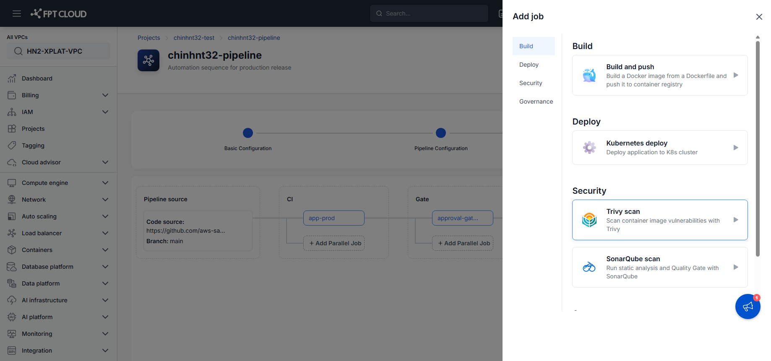Click the Add job panel scrollbar
The width and height of the screenshot is (771, 361).
pos(758,148)
